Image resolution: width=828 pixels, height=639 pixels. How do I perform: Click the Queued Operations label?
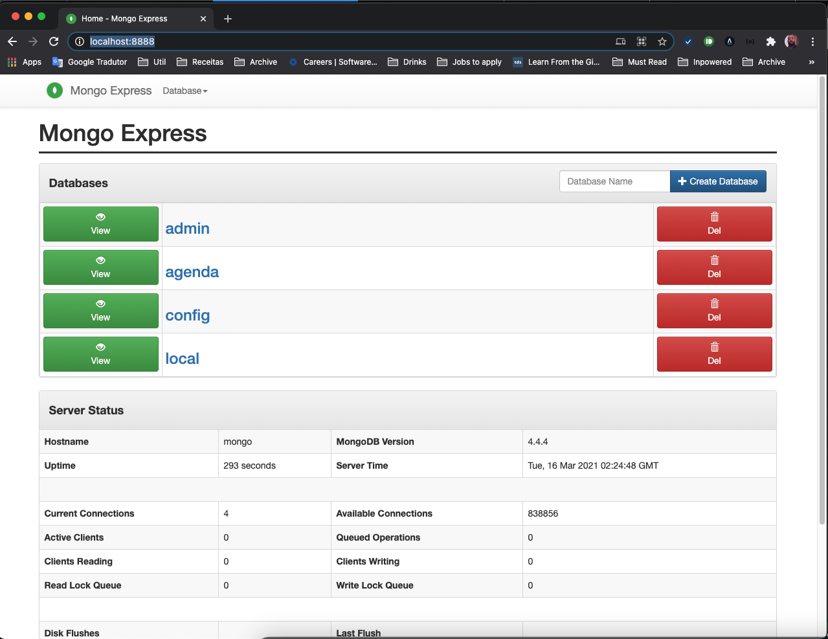378,537
